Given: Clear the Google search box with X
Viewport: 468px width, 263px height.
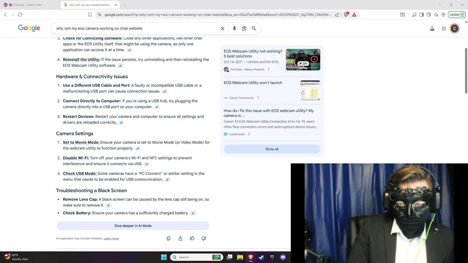Looking at the screenshot, I should click(x=222, y=28).
